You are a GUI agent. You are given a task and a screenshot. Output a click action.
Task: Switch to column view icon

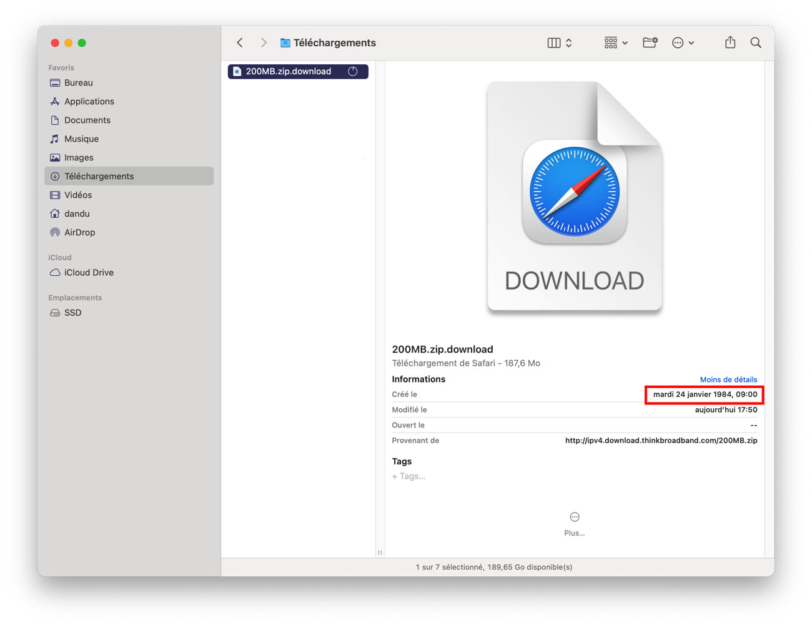[x=554, y=42]
